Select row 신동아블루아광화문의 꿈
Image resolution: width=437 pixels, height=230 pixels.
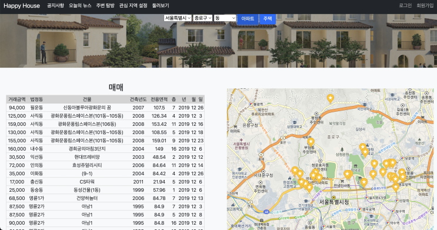click(105, 108)
